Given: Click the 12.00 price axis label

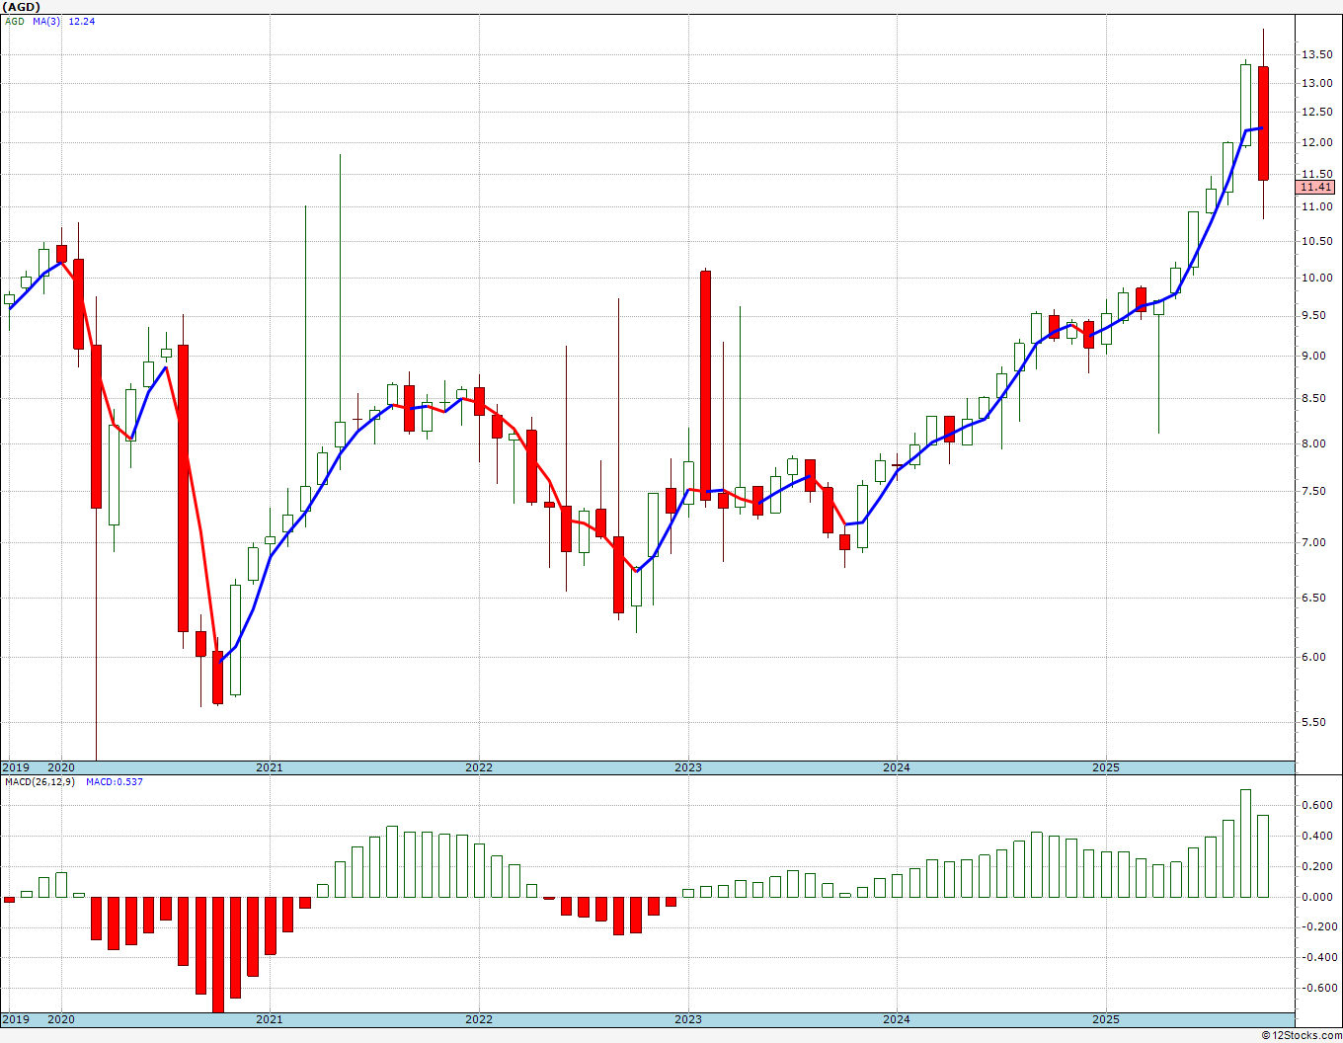Looking at the screenshot, I should tap(1316, 142).
